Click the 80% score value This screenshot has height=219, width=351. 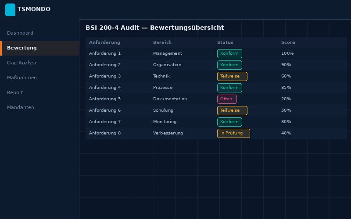(286, 122)
